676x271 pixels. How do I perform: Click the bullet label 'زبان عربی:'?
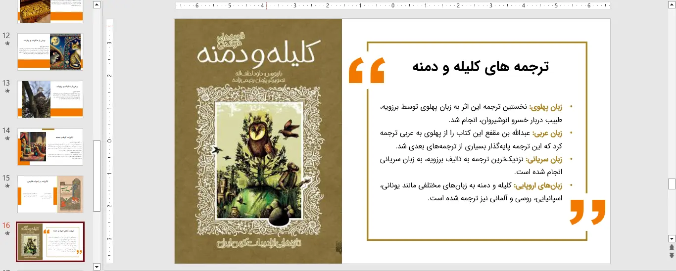point(547,134)
